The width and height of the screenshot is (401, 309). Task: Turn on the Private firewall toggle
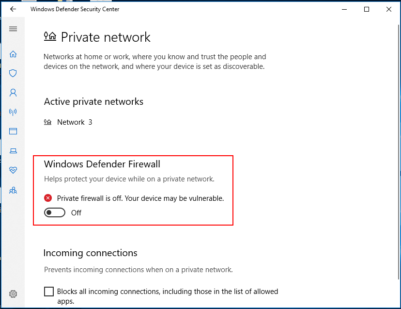click(x=55, y=212)
